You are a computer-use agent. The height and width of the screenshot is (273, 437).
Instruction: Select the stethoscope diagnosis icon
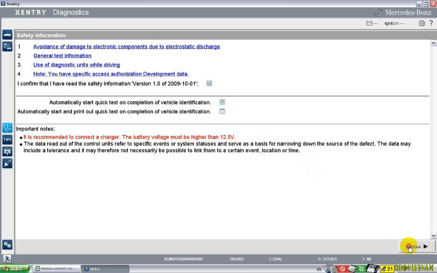pyautogui.click(x=7, y=128)
